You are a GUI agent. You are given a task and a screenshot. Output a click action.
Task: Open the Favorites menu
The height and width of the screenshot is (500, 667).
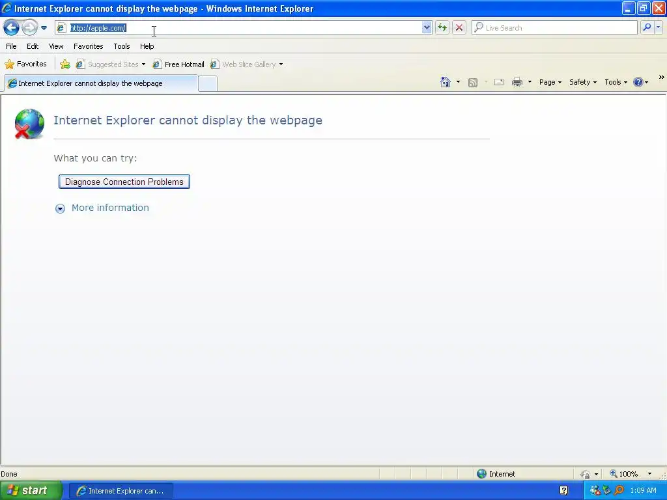[x=88, y=46]
